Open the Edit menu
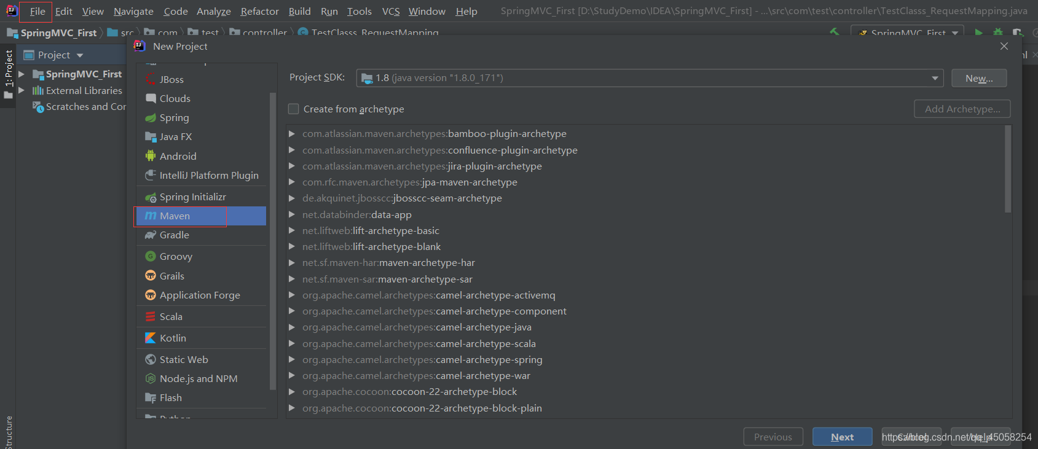 pos(63,11)
